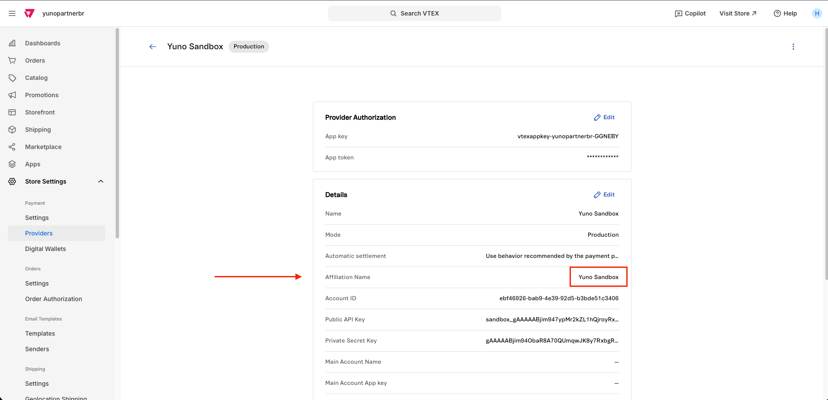Click the Help question mark icon
Image resolution: width=828 pixels, height=400 pixels.
[x=777, y=13]
